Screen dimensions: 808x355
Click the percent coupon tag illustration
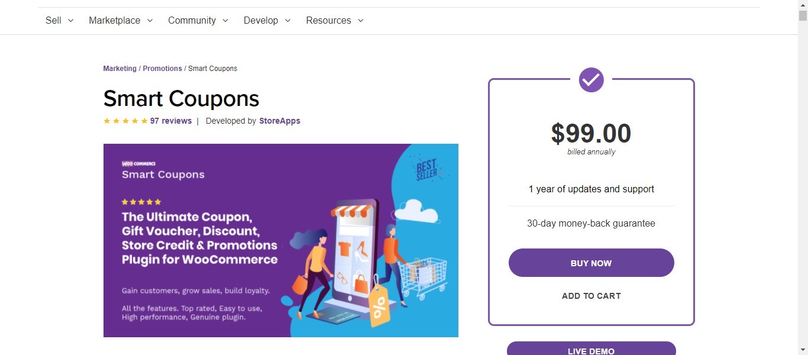pos(379,307)
